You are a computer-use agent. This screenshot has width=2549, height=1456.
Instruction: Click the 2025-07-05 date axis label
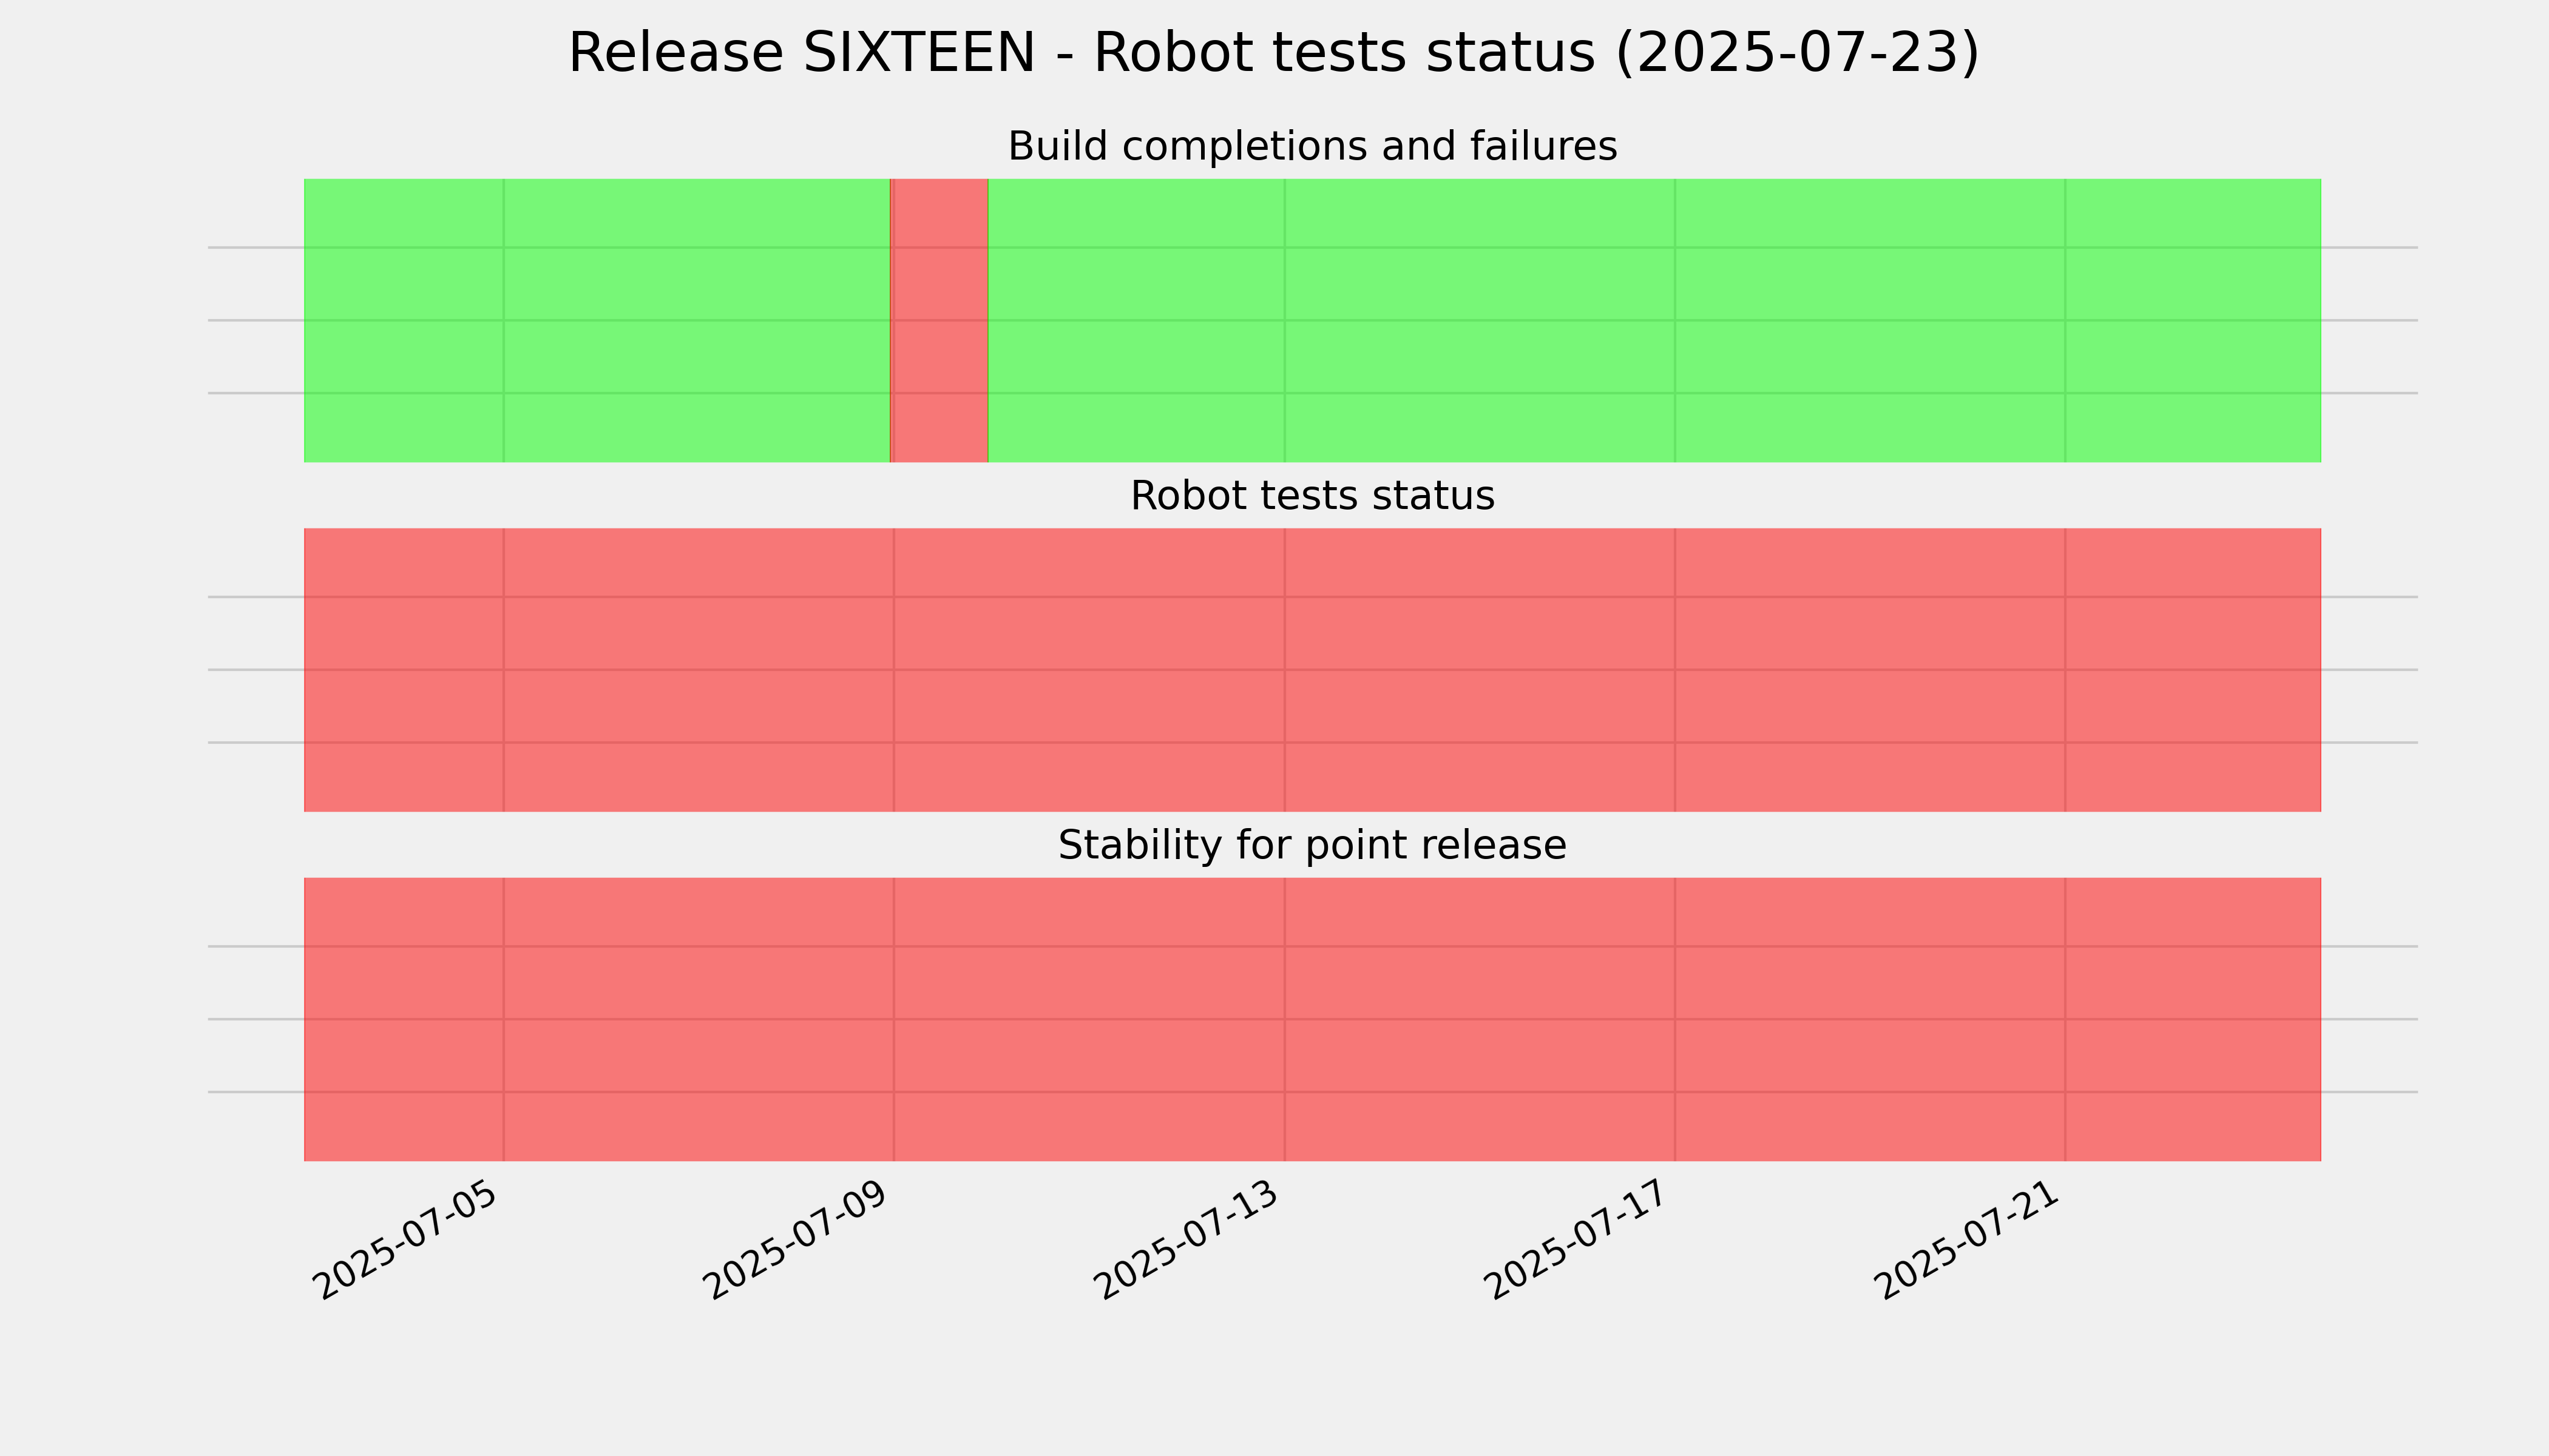click(x=405, y=1240)
